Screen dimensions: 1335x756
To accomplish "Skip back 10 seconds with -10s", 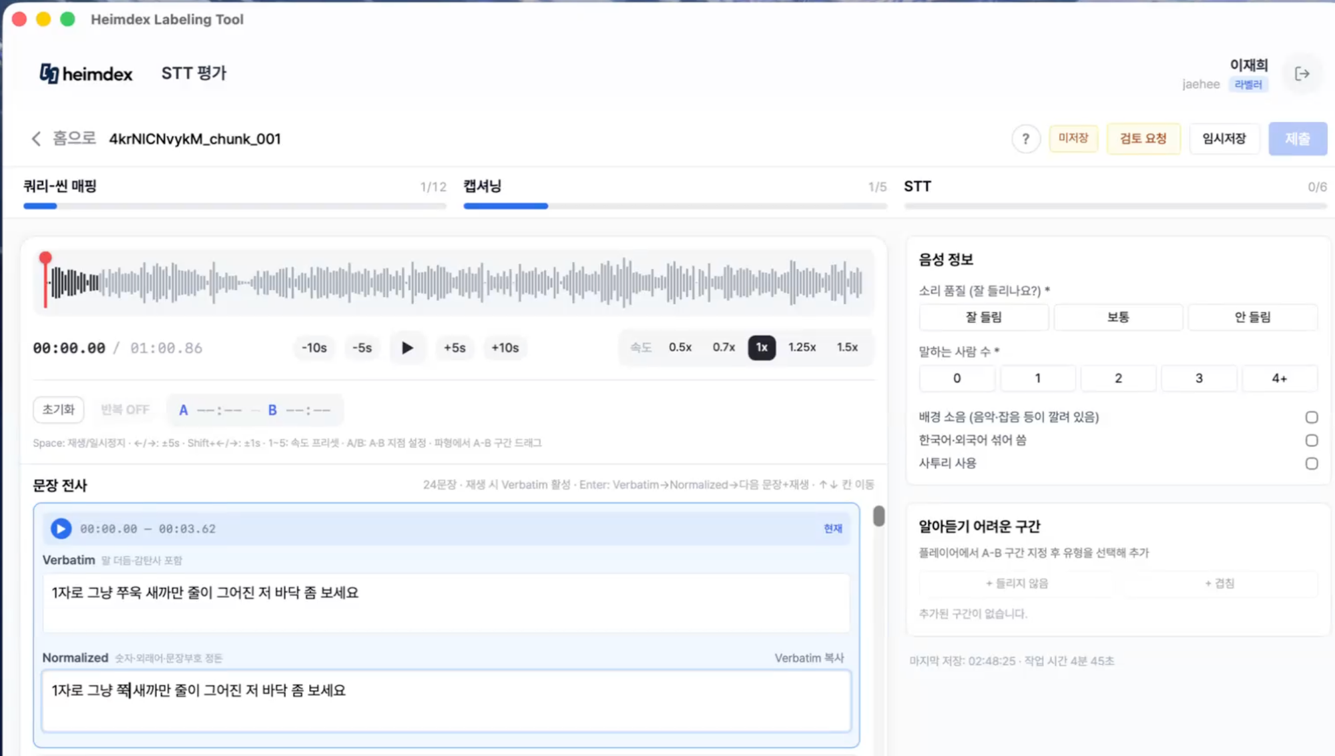I will pyautogui.click(x=314, y=348).
